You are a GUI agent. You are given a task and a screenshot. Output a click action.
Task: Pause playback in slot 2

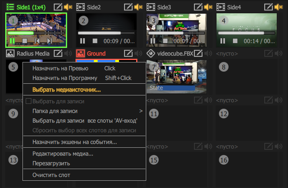(x=82, y=41)
